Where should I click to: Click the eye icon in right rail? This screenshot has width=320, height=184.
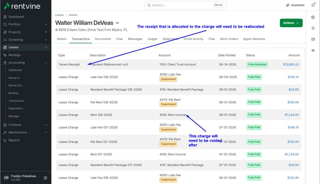tap(313, 51)
